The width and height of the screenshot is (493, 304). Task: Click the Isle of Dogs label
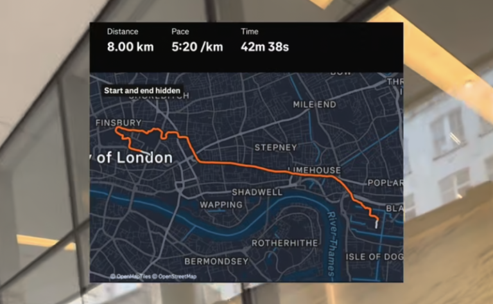374,257
